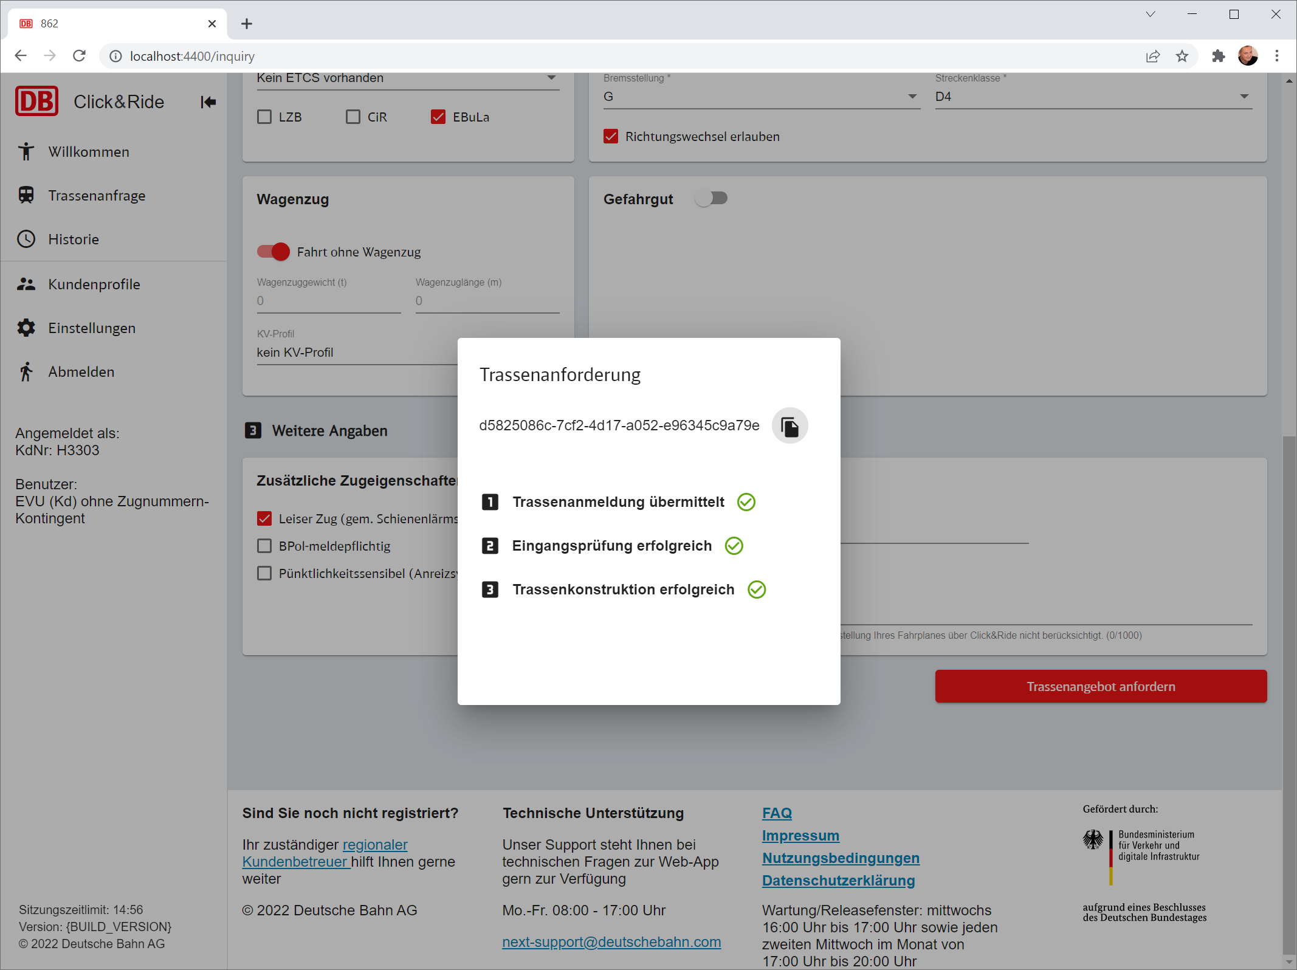Collapse the sidebar with the arrow icon
This screenshot has height=970, width=1297.
208,102
